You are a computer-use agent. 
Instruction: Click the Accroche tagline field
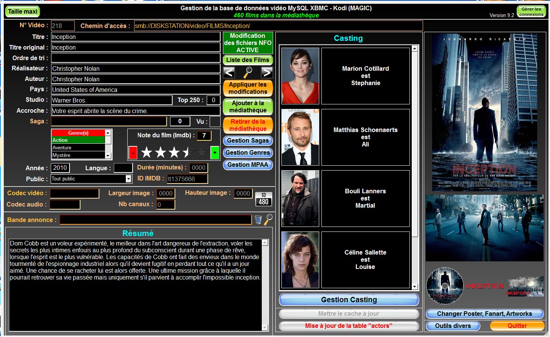[x=136, y=111]
